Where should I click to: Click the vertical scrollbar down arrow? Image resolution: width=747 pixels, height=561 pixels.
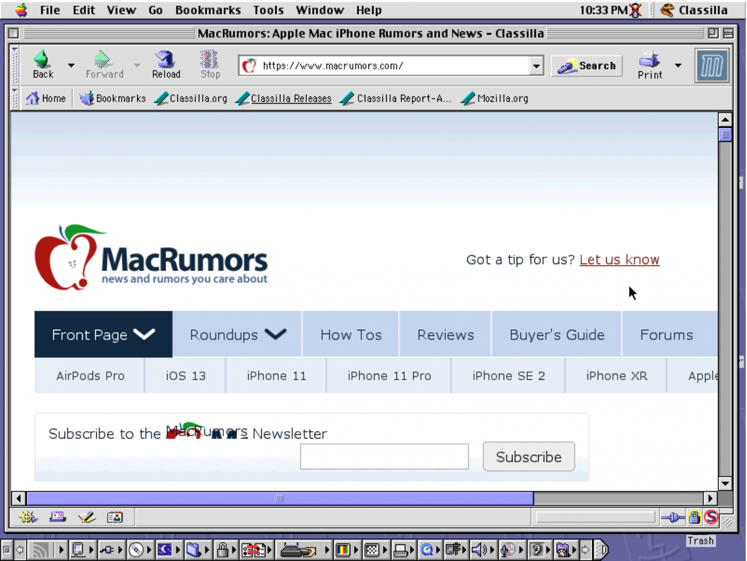click(725, 483)
